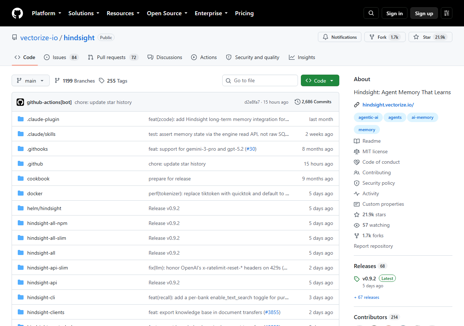Open the main branch selector dropdown
This screenshot has width=464, height=326.
pyautogui.click(x=30, y=80)
